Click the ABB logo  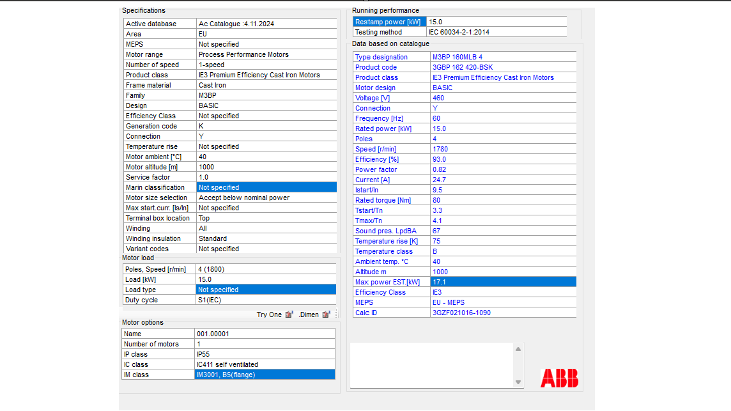tap(559, 378)
